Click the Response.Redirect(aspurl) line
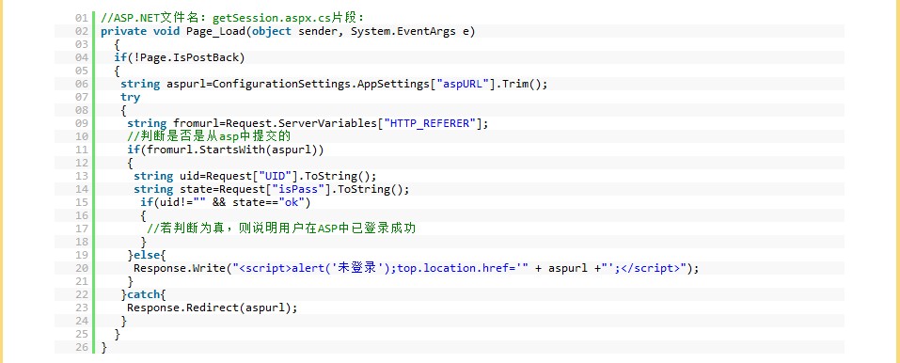The width and height of the screenshot is (900, 363). pyautogui.click(x=213, y=308)
